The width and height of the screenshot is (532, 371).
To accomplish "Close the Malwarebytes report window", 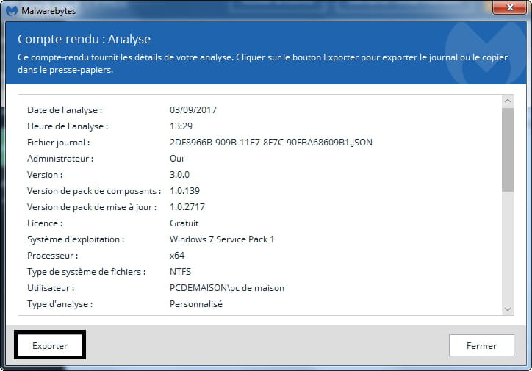I will click(509, 7).
